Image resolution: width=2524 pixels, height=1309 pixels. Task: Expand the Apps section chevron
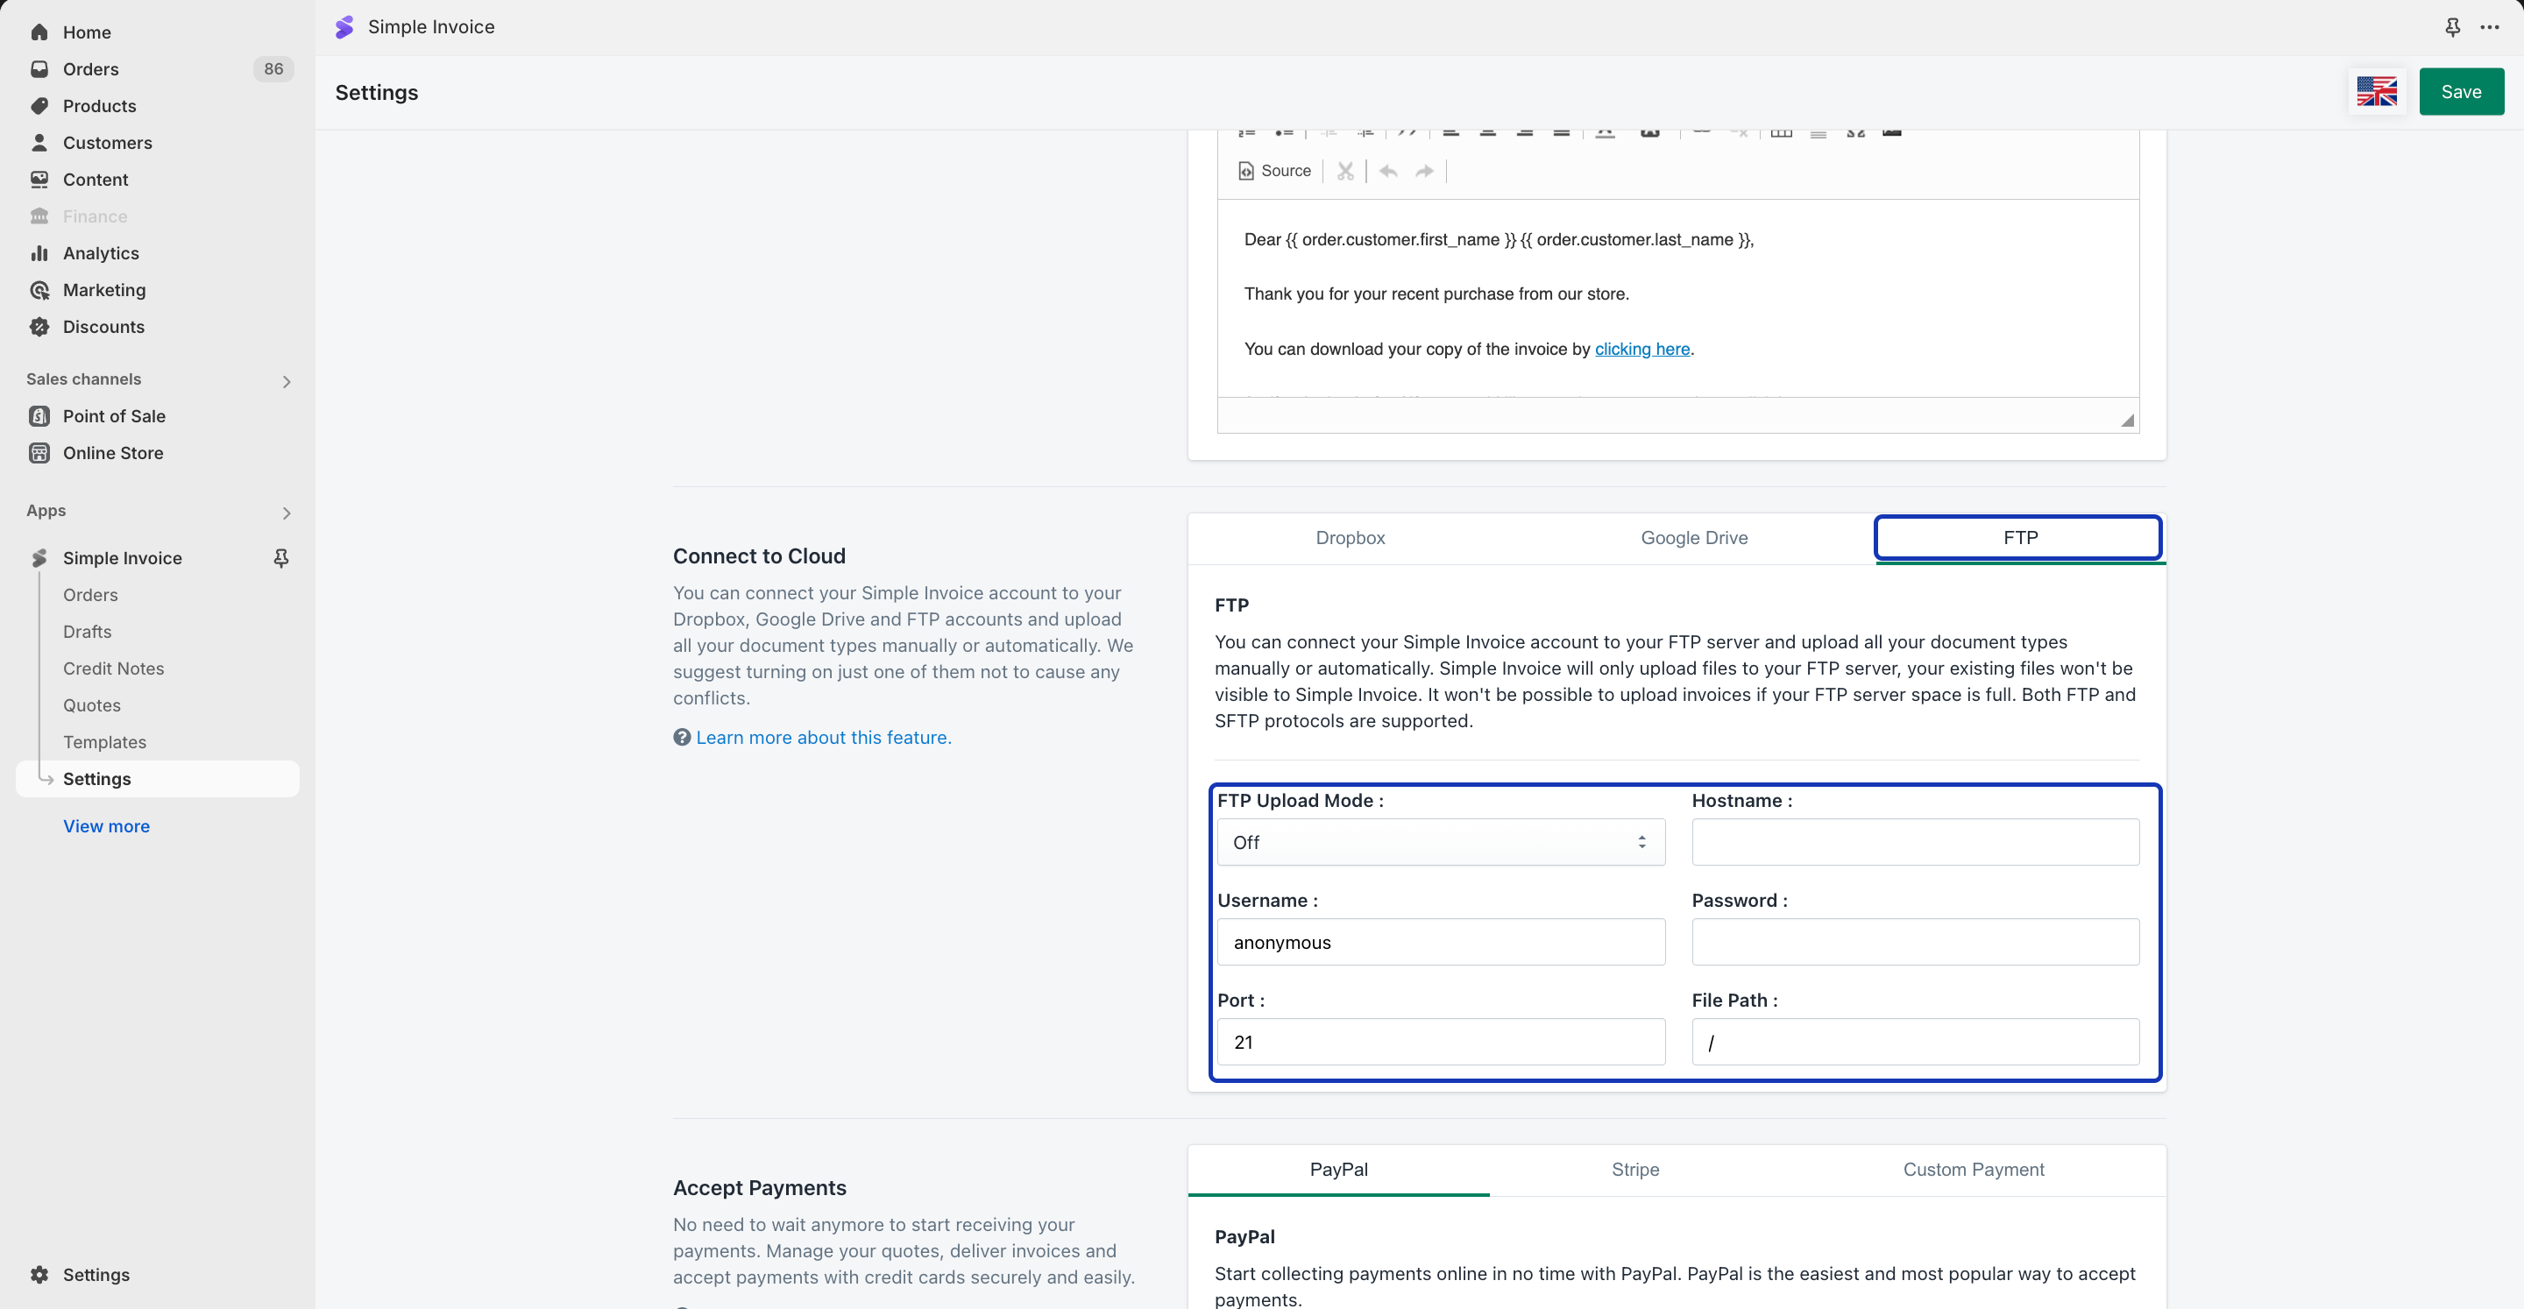[x=286, y=513]
